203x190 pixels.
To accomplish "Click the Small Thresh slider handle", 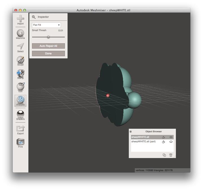I will click(48, 37).
